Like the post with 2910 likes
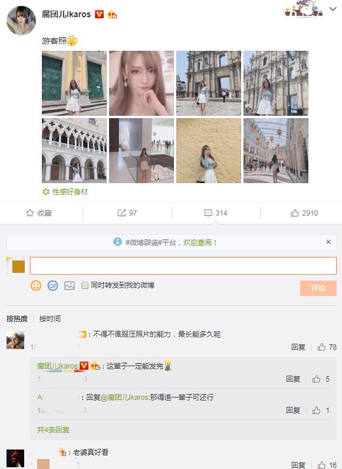 click(295, 213)
